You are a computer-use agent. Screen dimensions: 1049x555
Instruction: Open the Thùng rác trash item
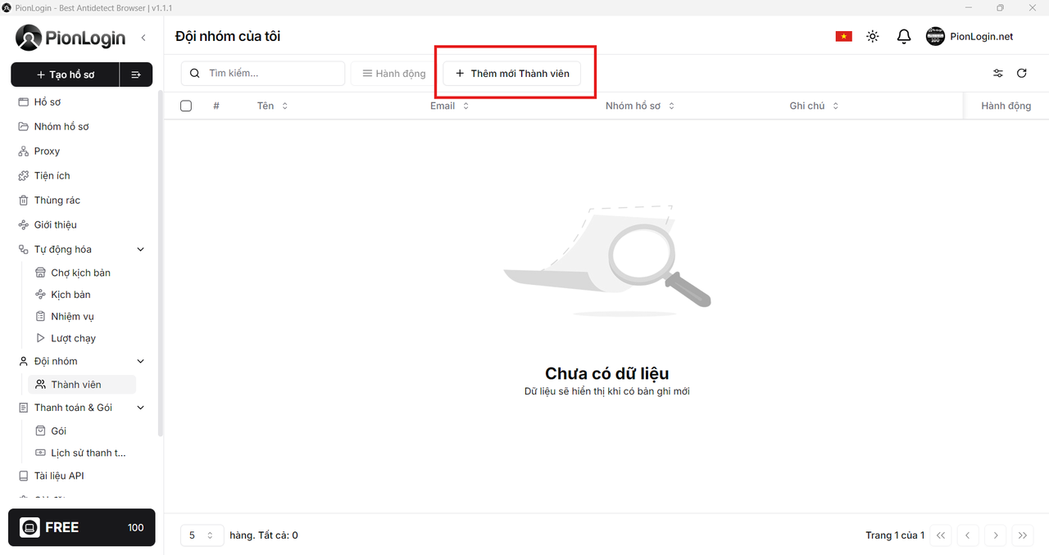coord(57,201)
